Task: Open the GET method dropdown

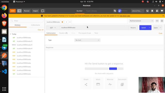Action: (x=53, y=28)
